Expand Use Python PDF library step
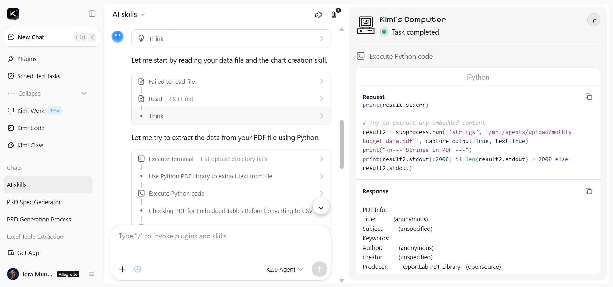Image resolution: width=613 pixels, height=287 pixels. coord(231,176)
